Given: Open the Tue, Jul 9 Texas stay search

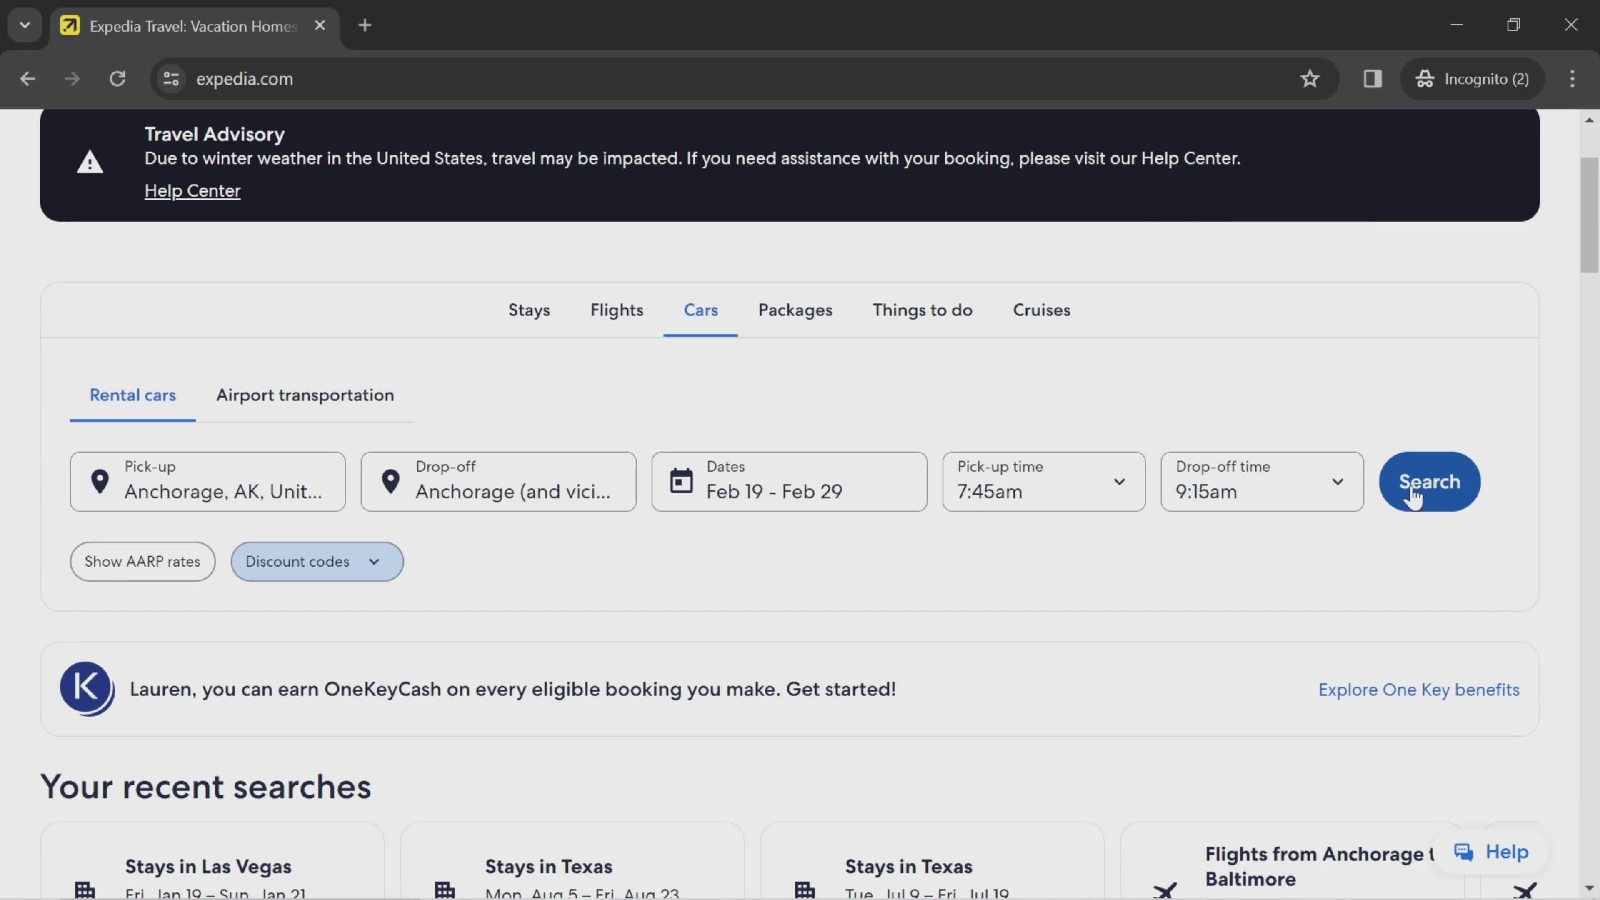Looking at the screenshot, I should 932,862.
